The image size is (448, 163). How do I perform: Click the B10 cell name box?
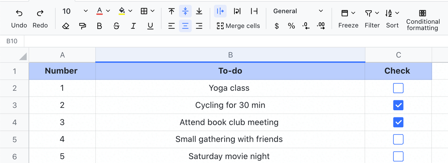point(12,41)
